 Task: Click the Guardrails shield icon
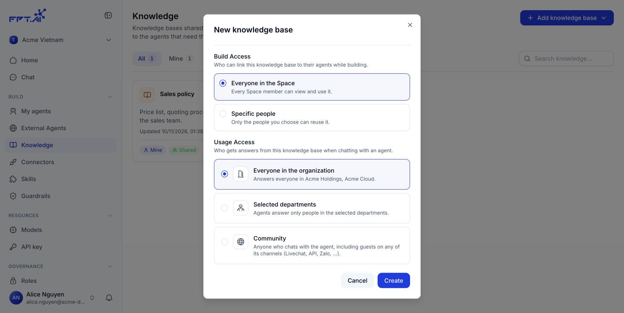(13, 196)
